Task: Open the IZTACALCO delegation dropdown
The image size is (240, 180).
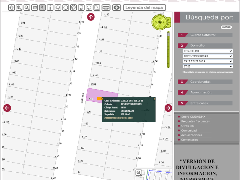Action: (208, 51)
